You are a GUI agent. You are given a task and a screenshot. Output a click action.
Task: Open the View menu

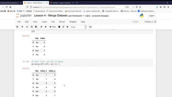tap(35, 22)
